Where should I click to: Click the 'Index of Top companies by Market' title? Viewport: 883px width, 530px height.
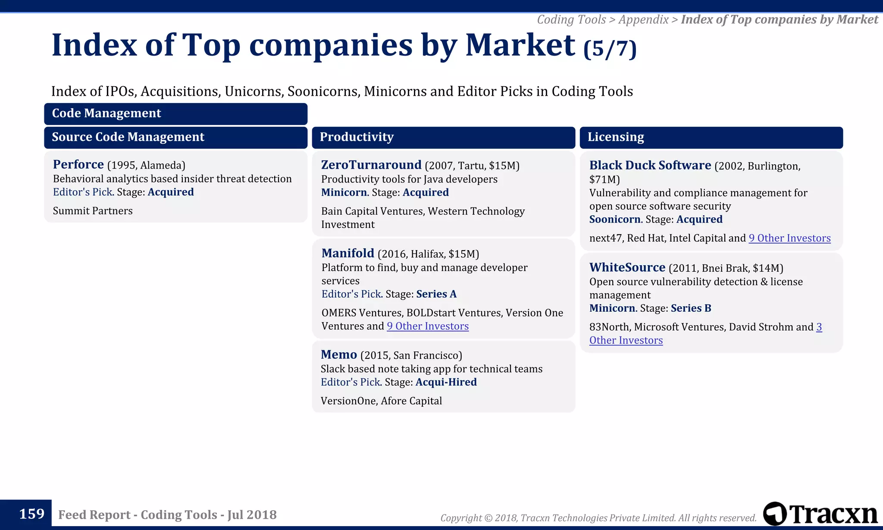pos(313,45)
